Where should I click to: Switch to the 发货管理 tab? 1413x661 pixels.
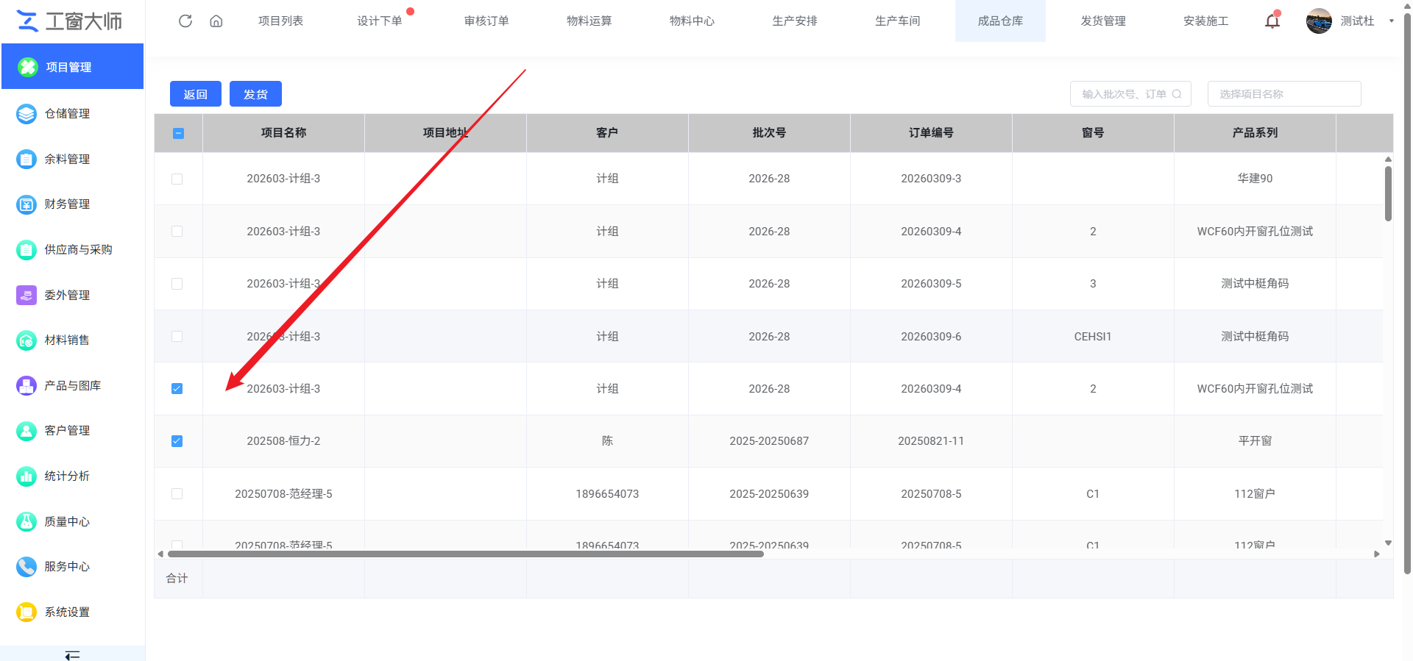(x=1103, y=21)
